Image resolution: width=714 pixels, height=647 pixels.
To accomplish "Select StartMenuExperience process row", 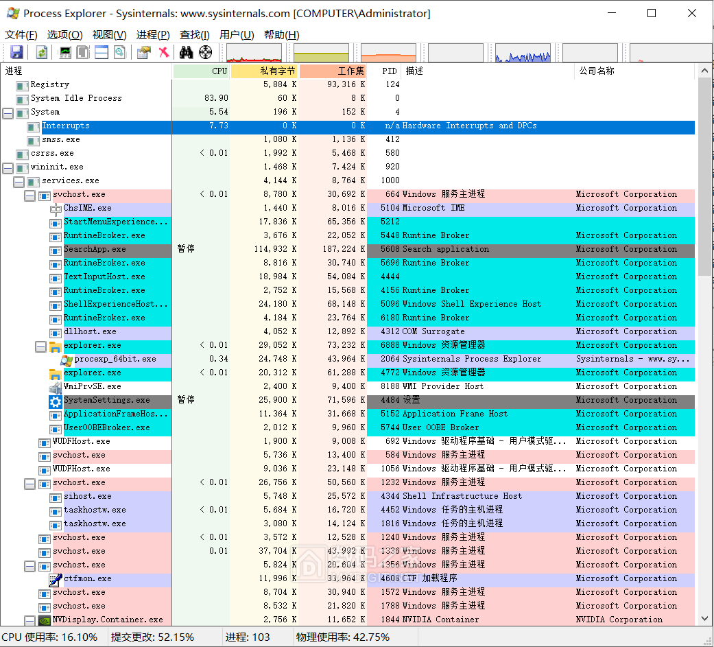I will (348, 223).
